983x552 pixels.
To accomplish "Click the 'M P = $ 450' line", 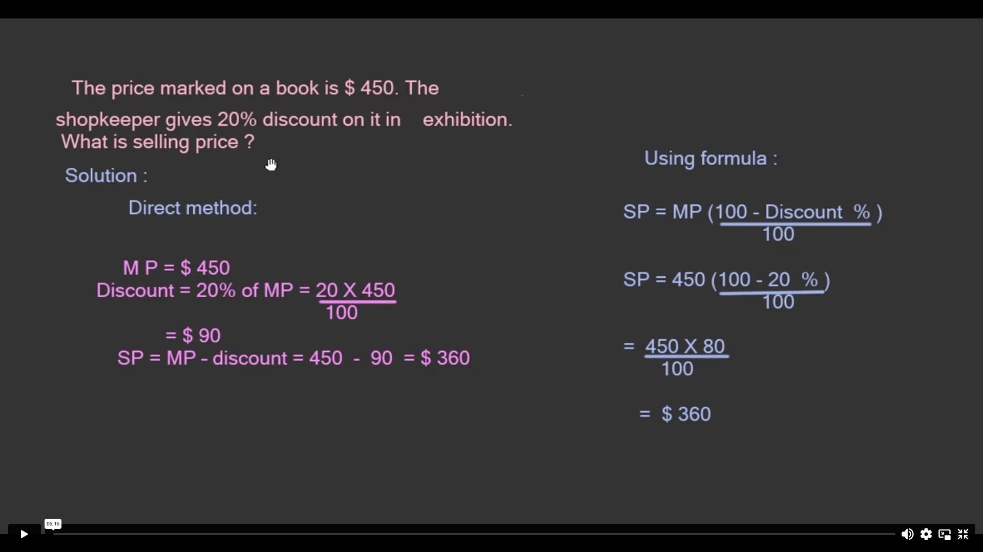I will point(176,268).
